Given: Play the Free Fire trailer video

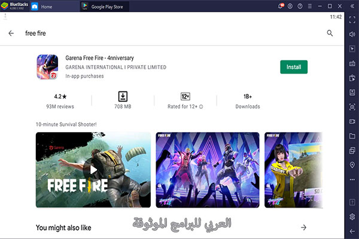Looking at the screenshot, I should [x=93, y=170].
